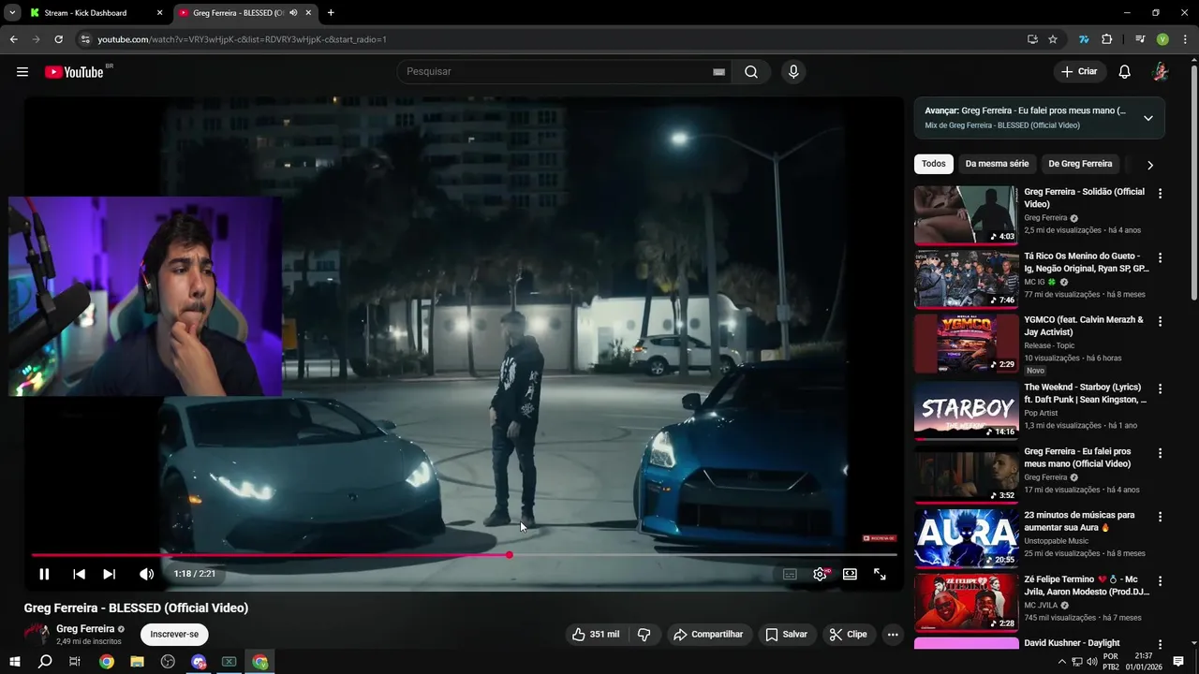Open AURA video thumbnail
Image resolution: width=1199 pixels, height=674 pixels.
pyautogui.click(x=966, y=538)
